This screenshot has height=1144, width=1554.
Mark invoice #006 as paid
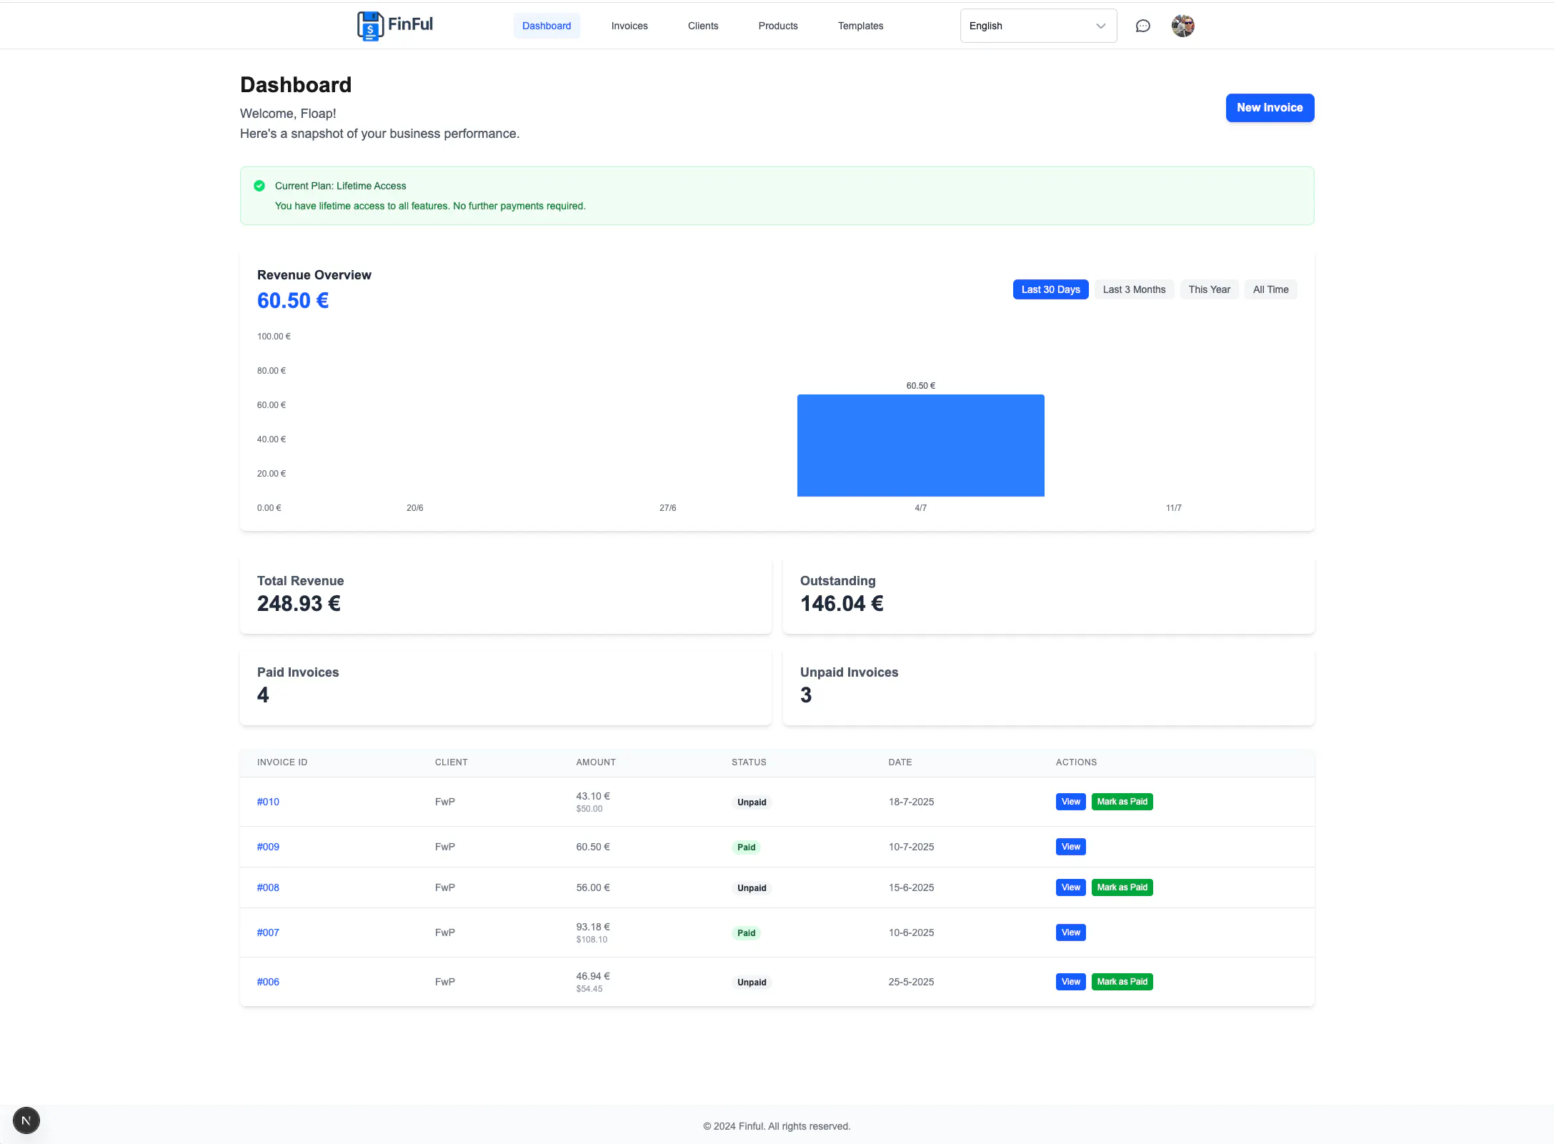1122,982
